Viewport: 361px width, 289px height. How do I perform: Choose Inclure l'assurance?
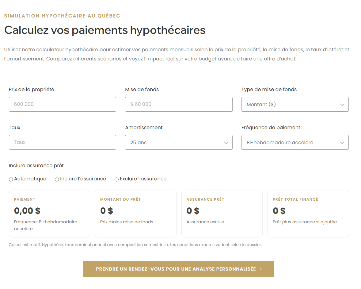56,179
